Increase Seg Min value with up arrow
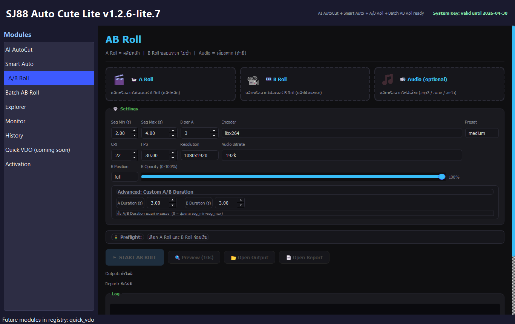515x324 pixels. [134, 131]
